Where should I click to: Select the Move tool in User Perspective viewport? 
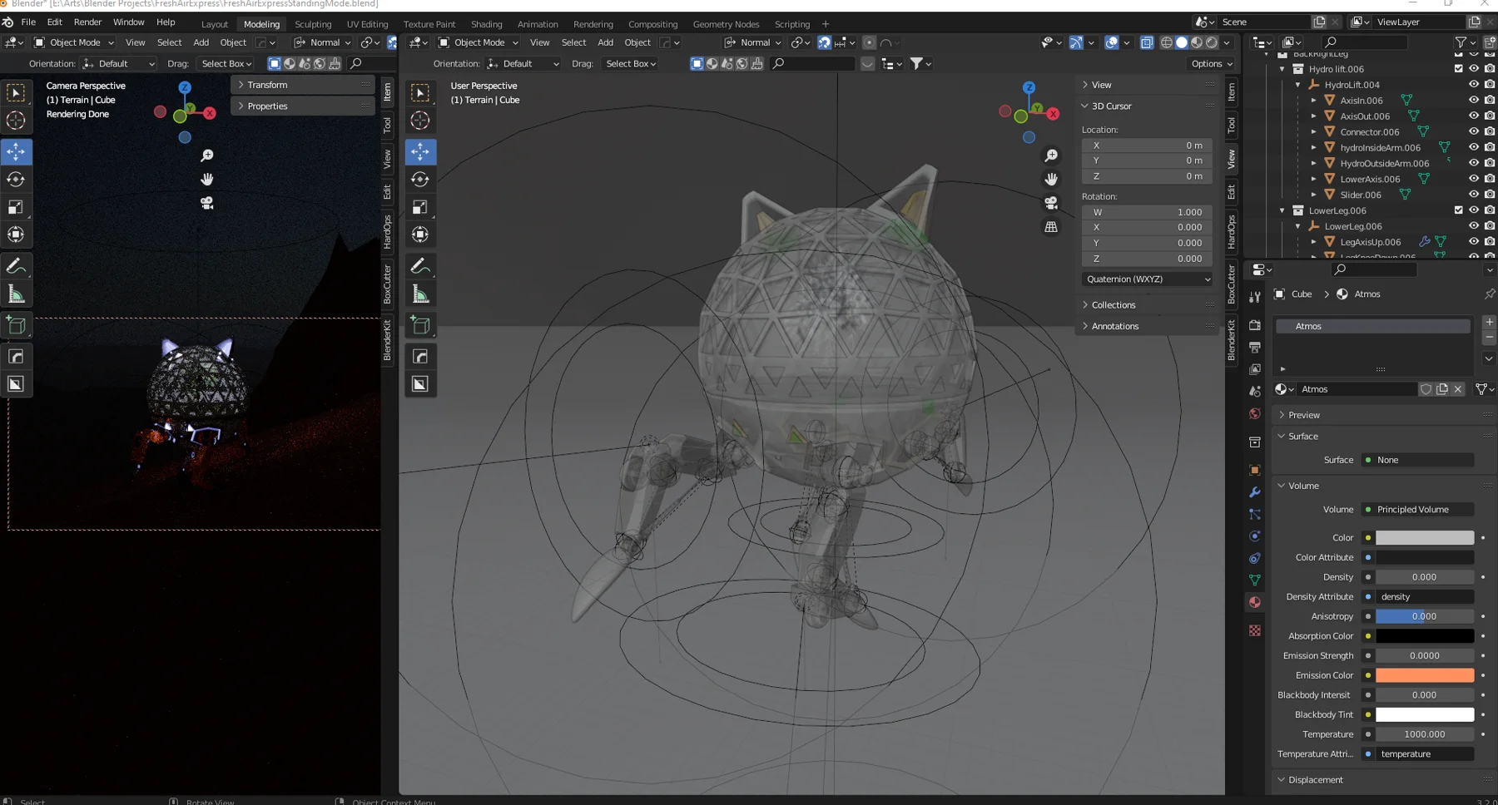pyautogui.click(x=420, y=151)
